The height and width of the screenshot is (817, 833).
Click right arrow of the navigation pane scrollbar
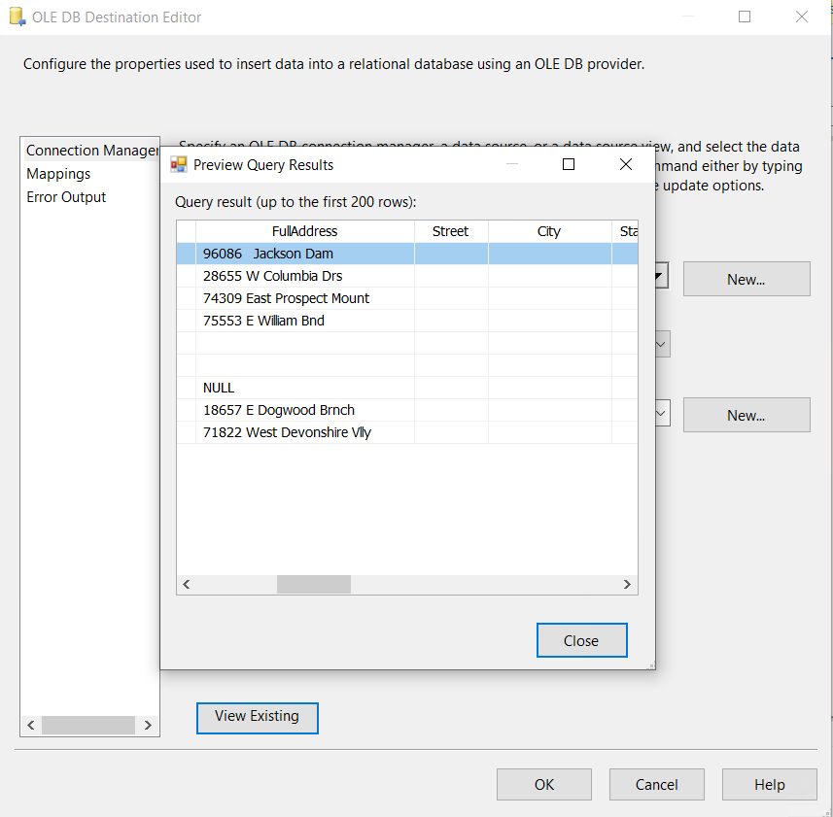pos(148,725)
